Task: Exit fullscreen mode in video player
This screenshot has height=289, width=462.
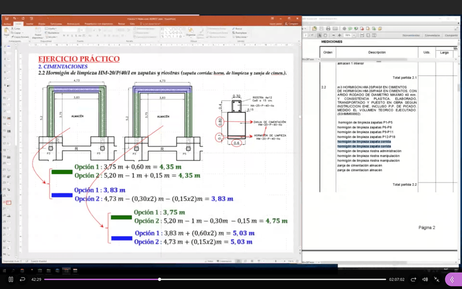Action: click(436, 279)
